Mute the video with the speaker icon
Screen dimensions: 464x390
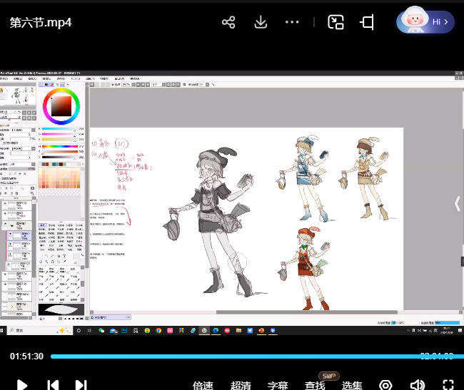418,385
